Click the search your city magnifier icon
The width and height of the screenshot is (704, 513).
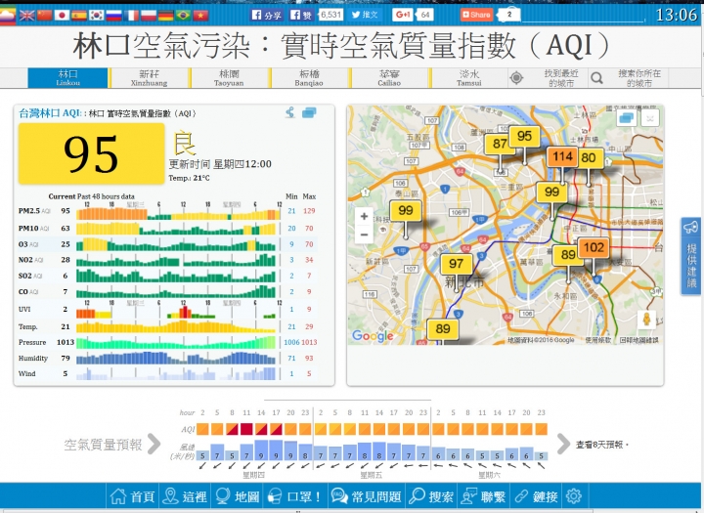pyautogui.click(x=596, y=78)
